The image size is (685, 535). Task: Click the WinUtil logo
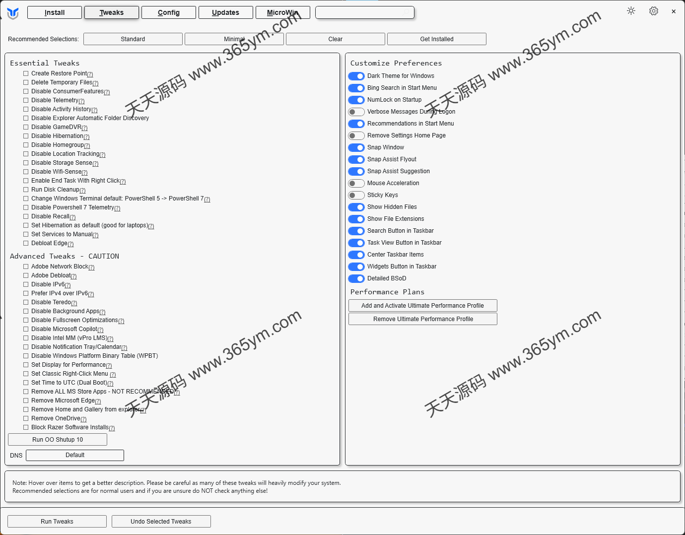pyautogui.click(x=13, y=12)
